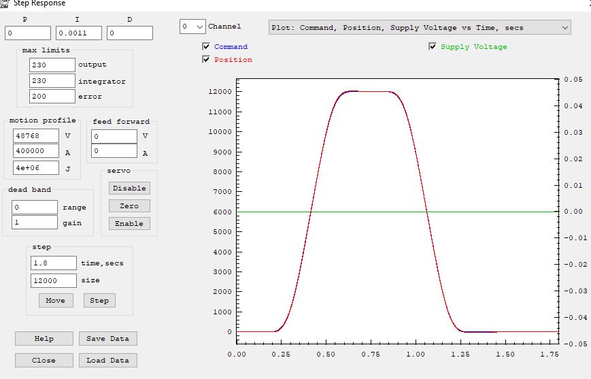Select the P gain input field

[28, 33]
